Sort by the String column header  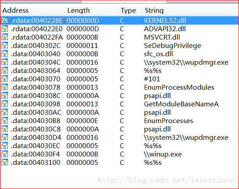191,11
